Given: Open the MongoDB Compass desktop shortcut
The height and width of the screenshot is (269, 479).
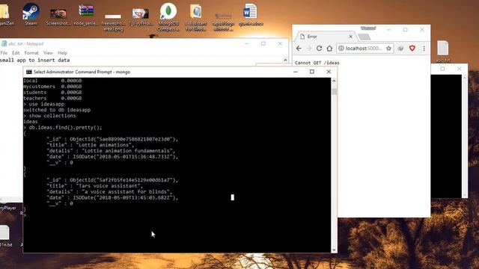Looking at the screenshot, I should pyautogui.click(x=168, y=17).
